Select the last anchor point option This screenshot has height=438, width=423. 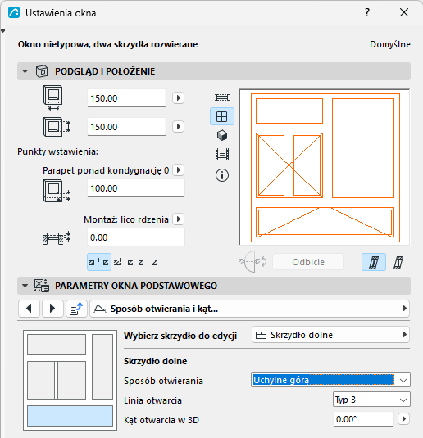tap(154, 262)
